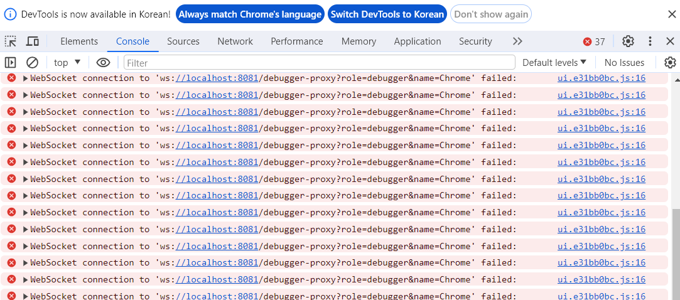Click Always match Chrome's language
Viewport: 680px width, 300px height.
[x=251, y=14]
